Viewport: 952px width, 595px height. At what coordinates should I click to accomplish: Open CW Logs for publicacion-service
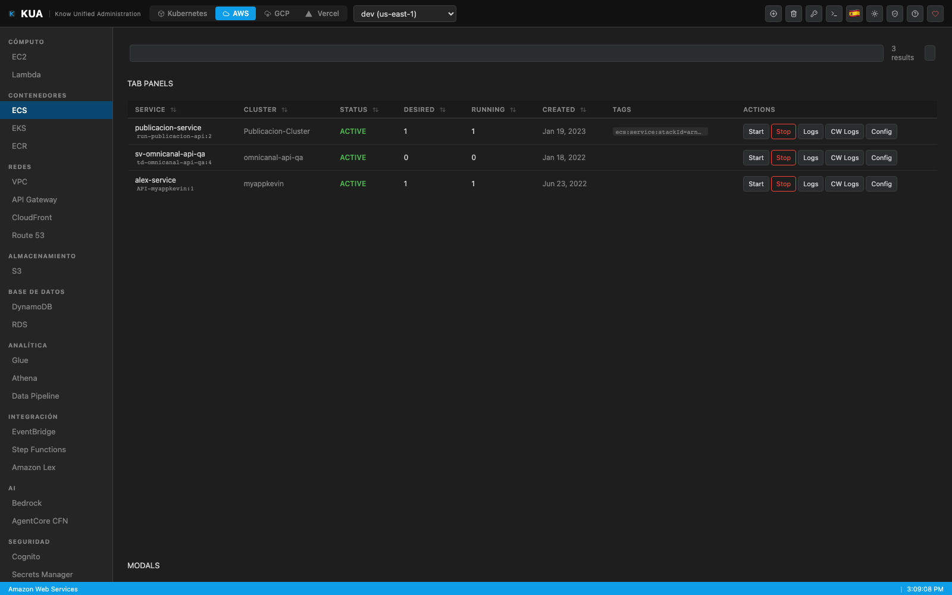click(x=845, y=131)
